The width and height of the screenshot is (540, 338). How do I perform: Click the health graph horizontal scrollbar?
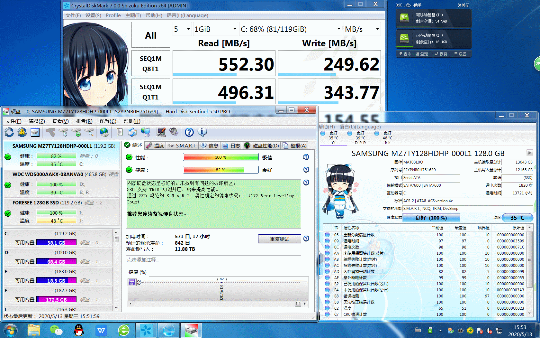pos(218,303)
